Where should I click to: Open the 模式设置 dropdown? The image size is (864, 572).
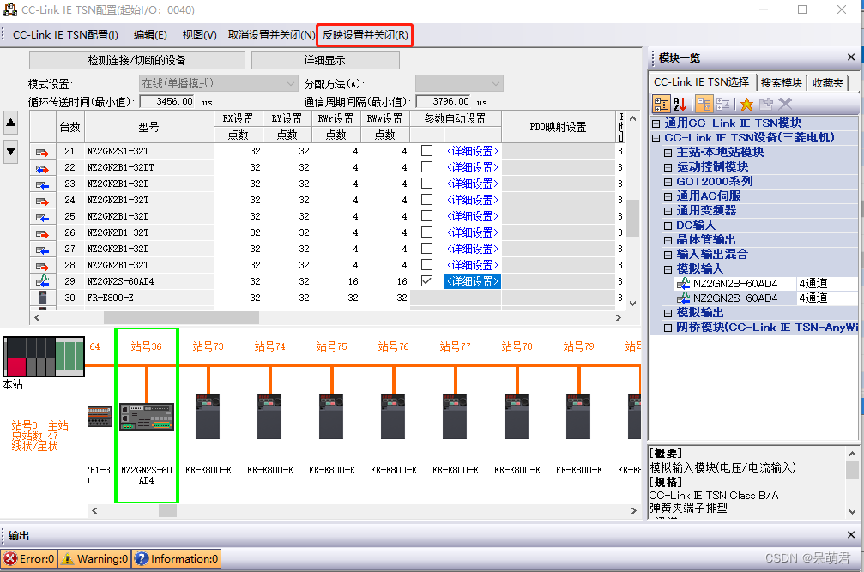pos(218,84)
